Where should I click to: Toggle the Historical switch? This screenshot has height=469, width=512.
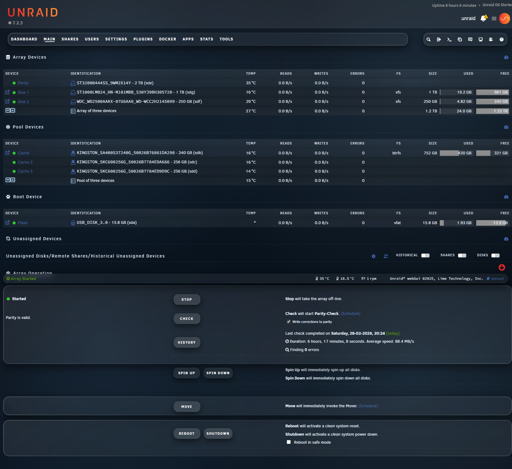[x=426, y=255]
